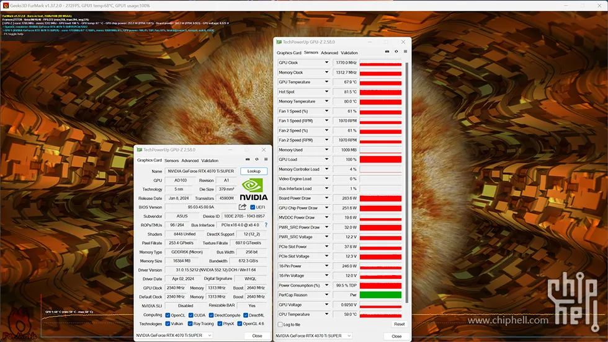Click the BIOS save/export arrow icon
The height and width of the screenshot is (342, 608).
click(x=243, y=207)
